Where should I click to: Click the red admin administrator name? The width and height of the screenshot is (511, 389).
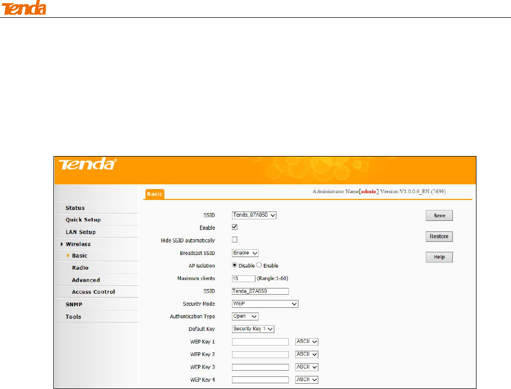pos(369,192)
